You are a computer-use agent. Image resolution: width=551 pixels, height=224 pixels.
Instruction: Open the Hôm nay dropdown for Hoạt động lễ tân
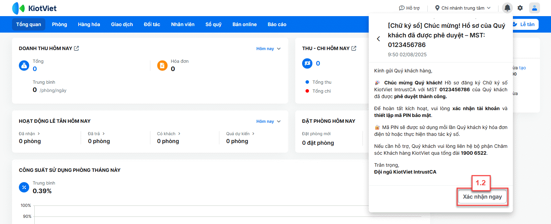268,121
